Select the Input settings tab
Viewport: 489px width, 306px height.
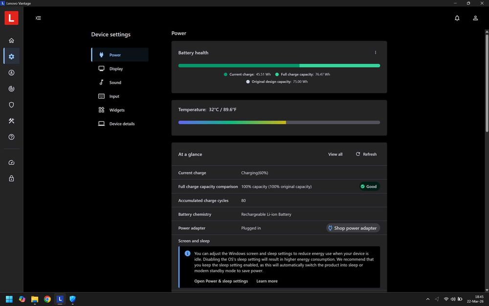(x=120, y=96)
